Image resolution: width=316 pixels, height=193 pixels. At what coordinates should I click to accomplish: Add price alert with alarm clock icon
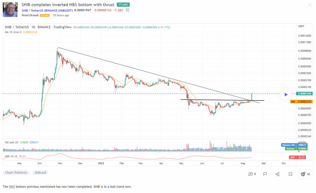pyautogui.click(x=127, y=10)
